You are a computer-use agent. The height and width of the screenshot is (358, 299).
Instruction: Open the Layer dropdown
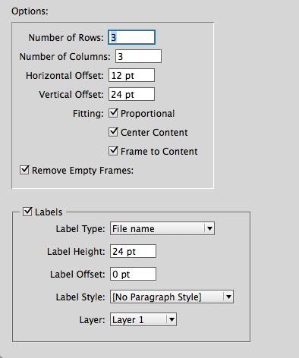(x=143, y=319)
